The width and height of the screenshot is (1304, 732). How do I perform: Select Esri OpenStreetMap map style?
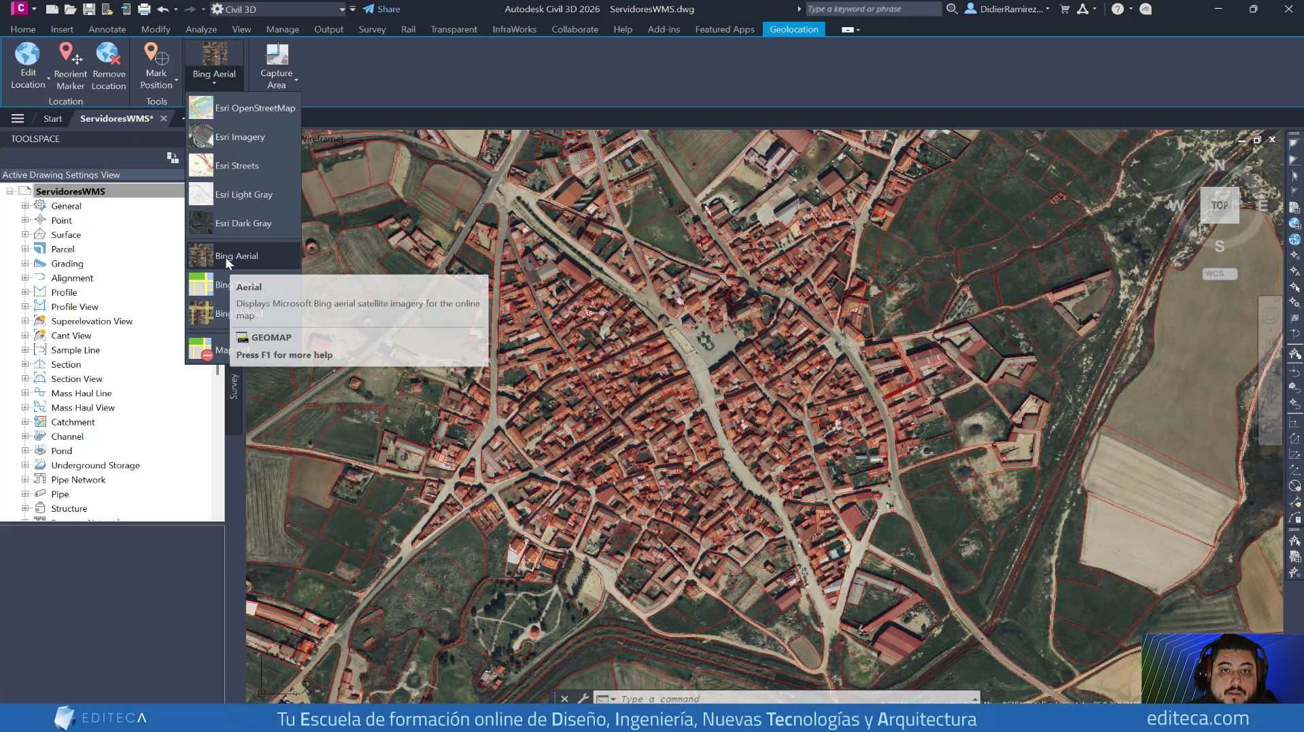pos(243,108)
